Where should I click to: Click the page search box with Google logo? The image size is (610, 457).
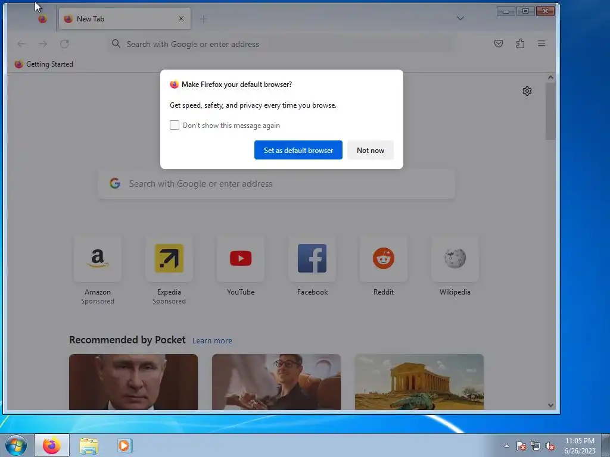276,184
